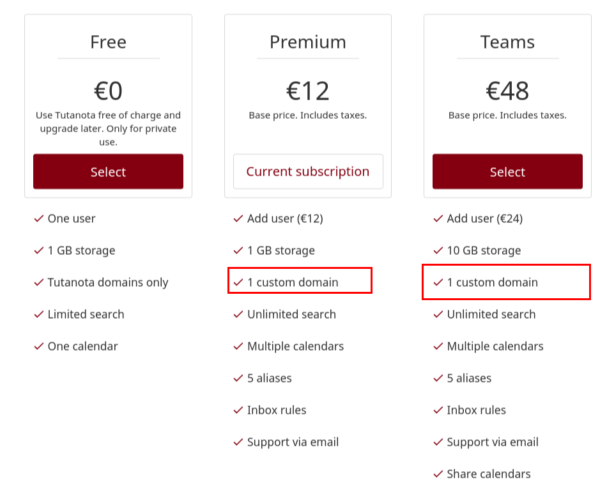Click Limited search feature text
607x486 pixels.
tap(86, 314)
